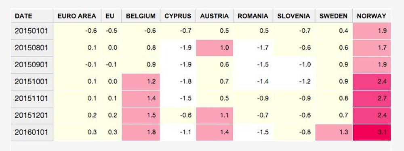Click the 20160101 date row header
Image resolution: width=404 pixels, height=151 pixels.
coord(32,132)
